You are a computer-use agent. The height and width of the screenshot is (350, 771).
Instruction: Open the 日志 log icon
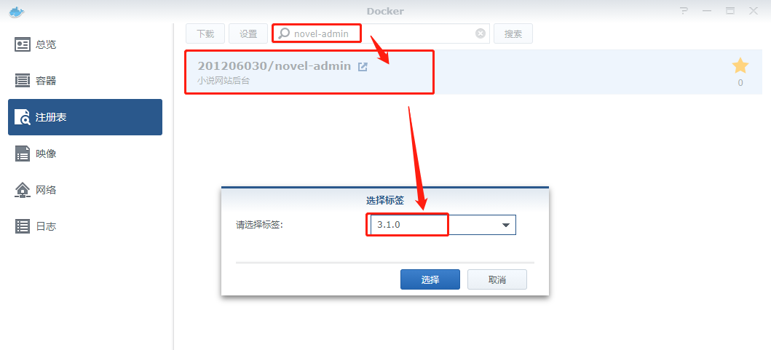coord(22,226)
